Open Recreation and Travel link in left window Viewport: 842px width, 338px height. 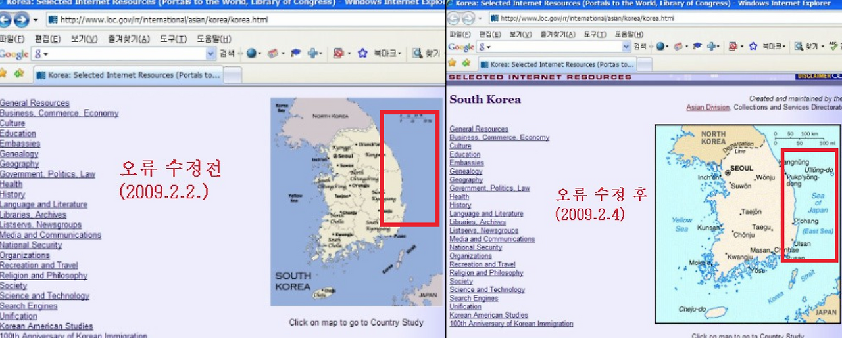[x=39, y=265]
